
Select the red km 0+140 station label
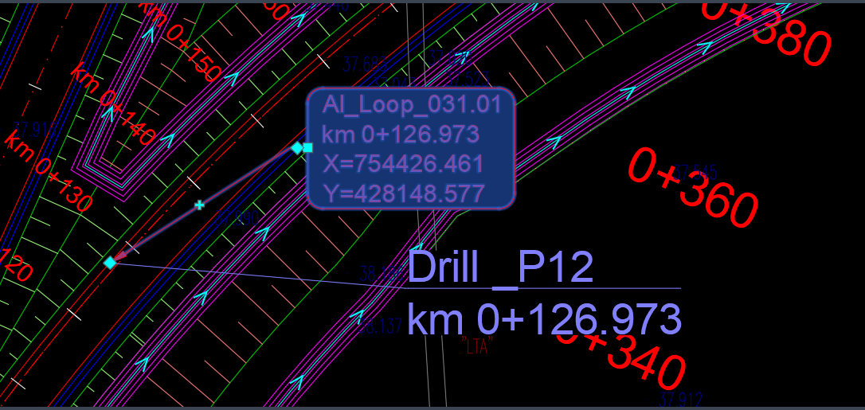[113, 107]
